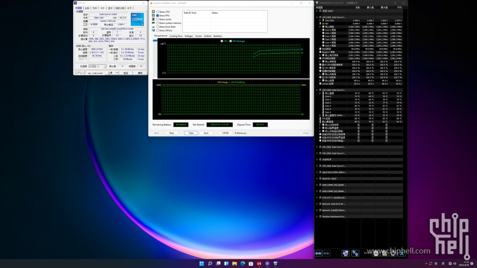Click the Stop button in AIDA64
Screen dimensions: 477x268
click(x=171, y=133)
